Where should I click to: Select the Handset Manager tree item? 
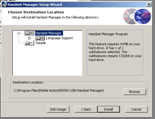coord(49,33)
